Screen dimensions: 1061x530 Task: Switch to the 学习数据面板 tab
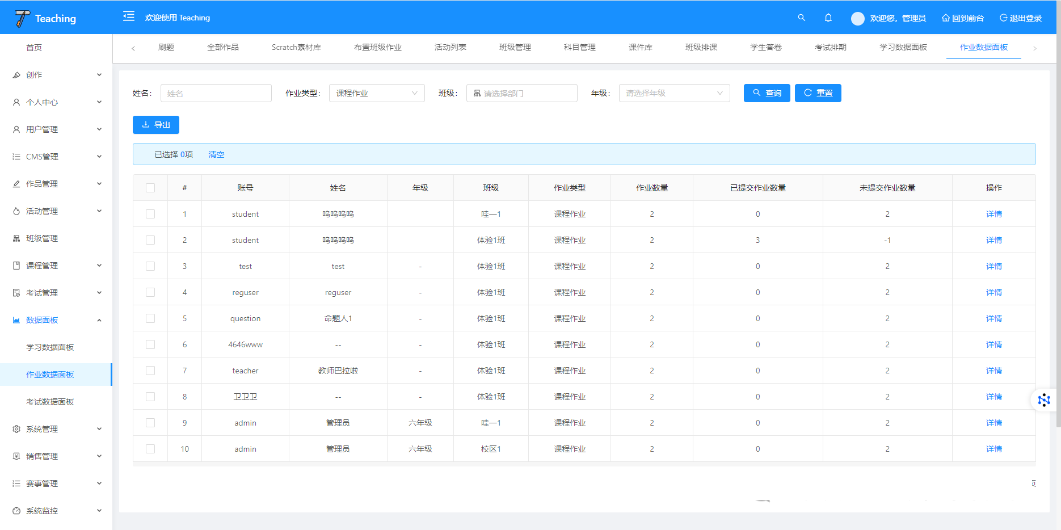coord(903,47)
